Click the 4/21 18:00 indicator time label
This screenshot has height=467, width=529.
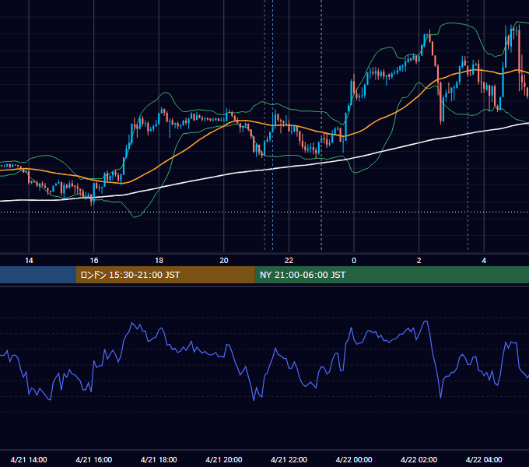(x=159, y=459)
